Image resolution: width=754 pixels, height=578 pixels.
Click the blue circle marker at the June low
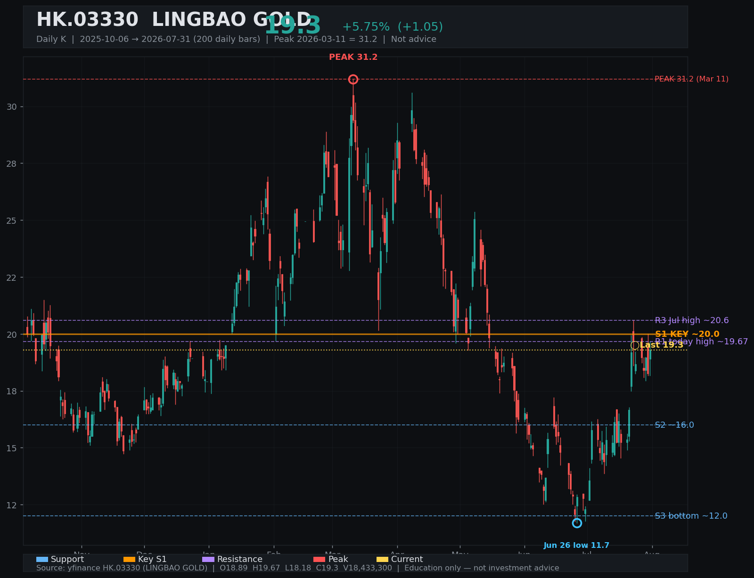pos(577,523)
